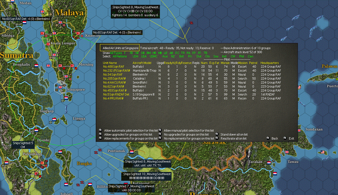Screen dimensions: 338x195
Task: Click the arrow beside Allow automatic pilot selection
Action: [101, 130]
